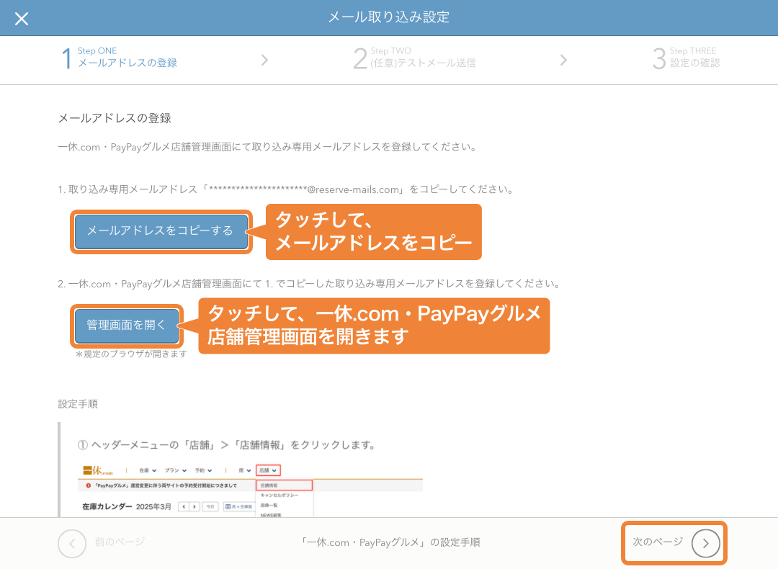Click the メールアドレスの登録 section heading
The height and width of the screenshot is (569, 778).
coord(115,118)
